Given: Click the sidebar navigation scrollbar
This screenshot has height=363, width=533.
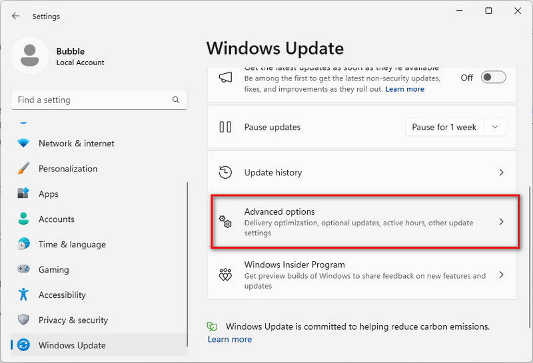Looking at the screenshot, I should (x=187, y=265).
